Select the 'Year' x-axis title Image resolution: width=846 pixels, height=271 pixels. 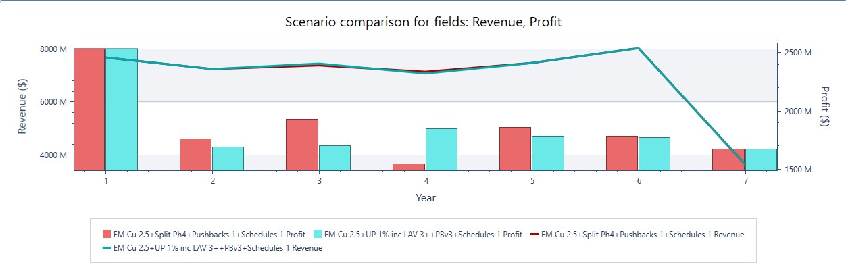pyautogui.click(x=426, y=198)
